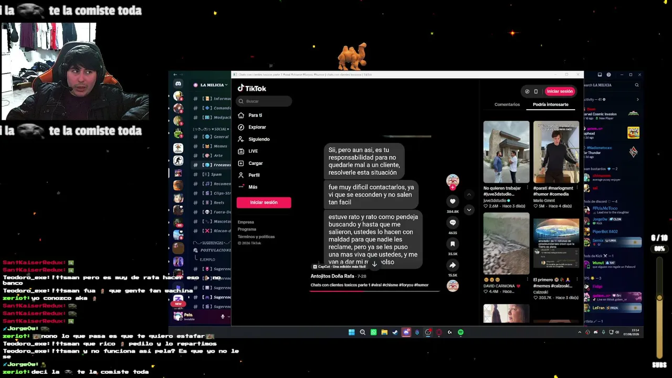The height and width of the screenshot is (378, 672).
Task: Collapse the SOCIAL channel category
Action: pyautogui.click(x=210, y=129)
